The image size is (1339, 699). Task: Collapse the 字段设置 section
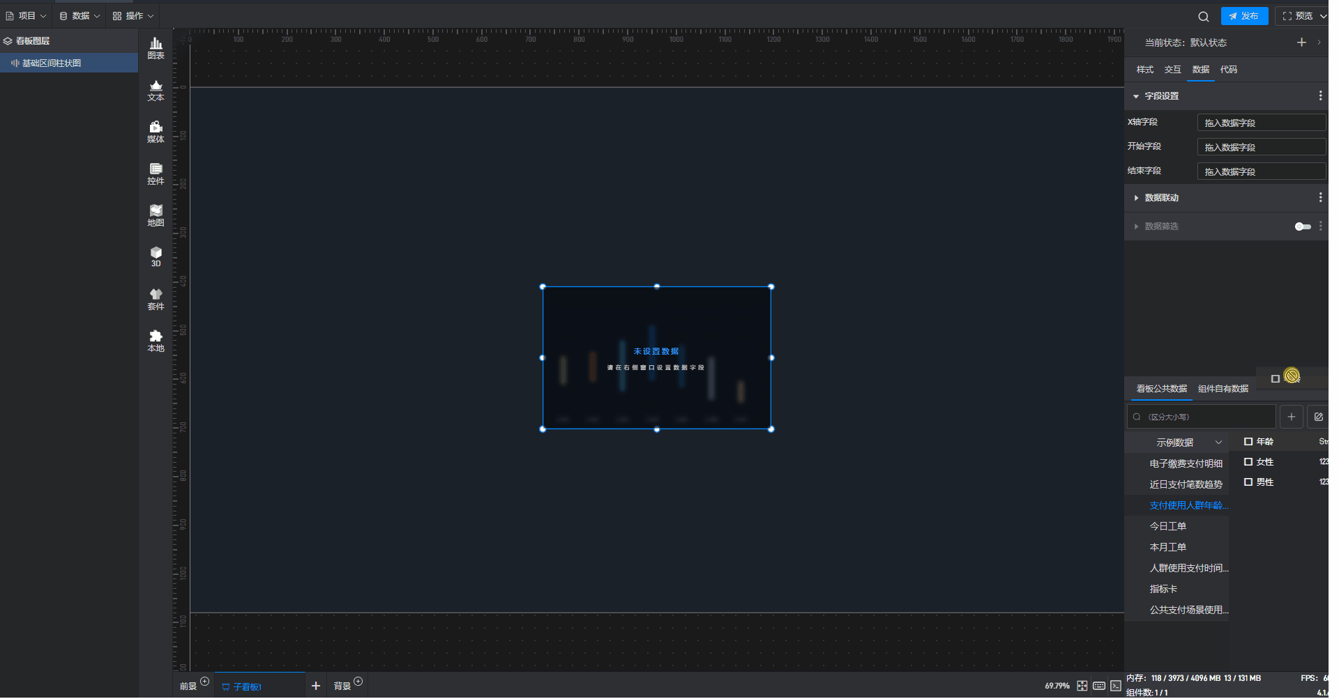click(1136, 96)
